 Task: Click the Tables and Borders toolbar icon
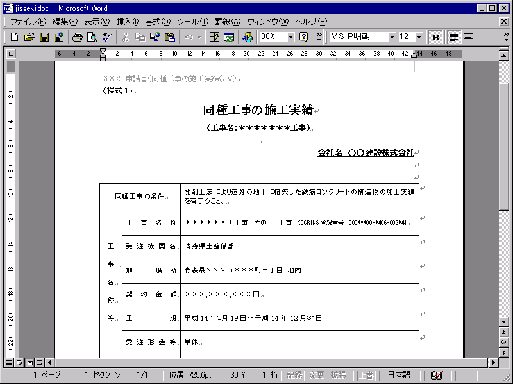[214, 37]
